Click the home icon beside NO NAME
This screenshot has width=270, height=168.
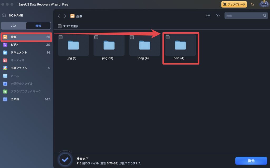coord(4,15)
